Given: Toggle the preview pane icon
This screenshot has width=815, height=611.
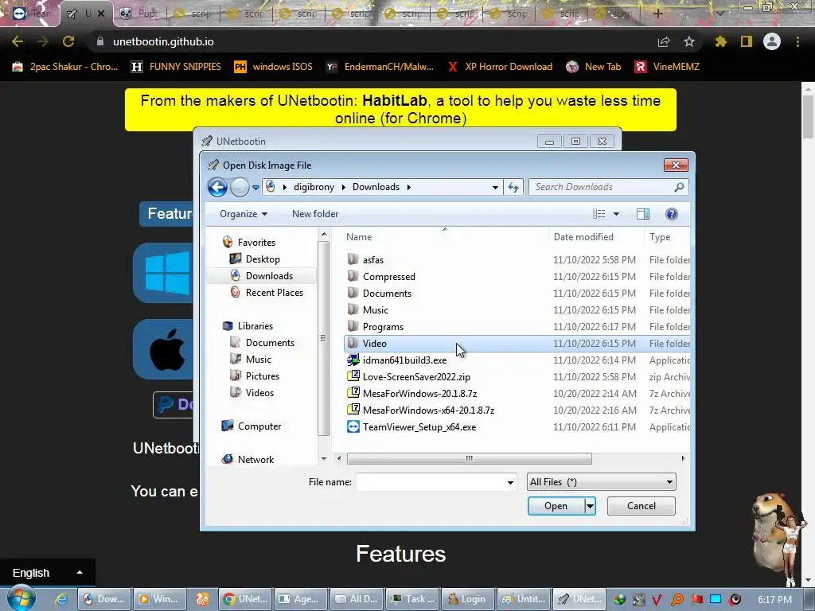Looking at the screenshot, I should pyautogui.click(x=643, y=214).
